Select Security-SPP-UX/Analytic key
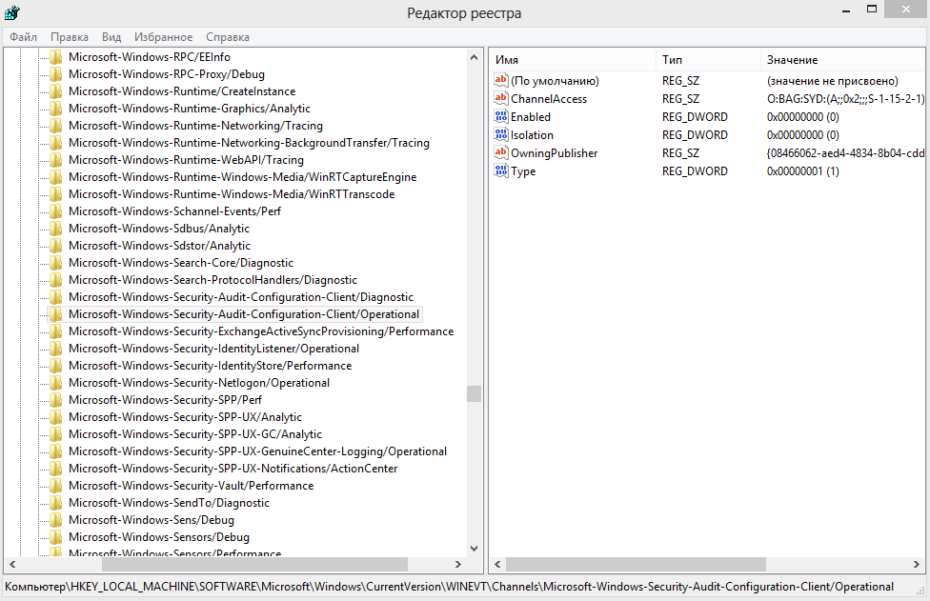Viewport: 930px width, 601px height. coord(185,417)
